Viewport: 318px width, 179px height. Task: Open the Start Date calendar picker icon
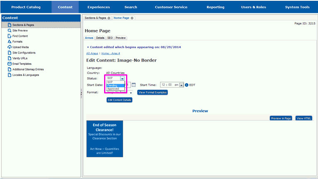(x=134, y=85)
